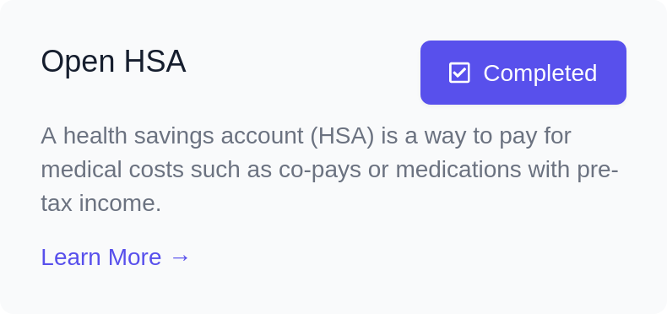Click the '(HSA)' abbreviation in description
This screenshot has width=667, height=314.
342,136
